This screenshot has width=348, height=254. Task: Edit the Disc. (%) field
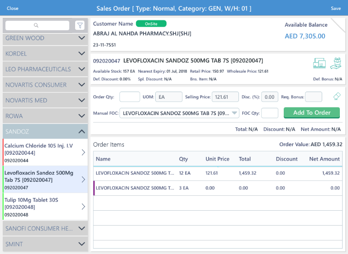click(270, 97)
